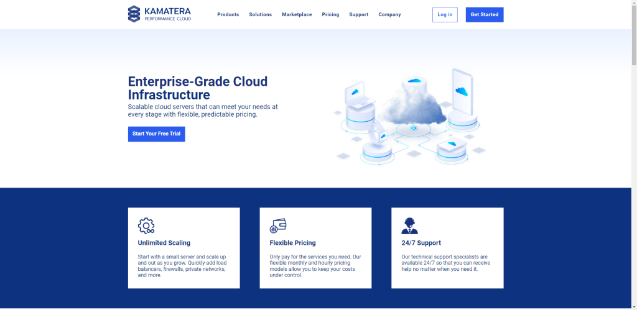Click the scrollbar up arrow

tap(633, 3)
